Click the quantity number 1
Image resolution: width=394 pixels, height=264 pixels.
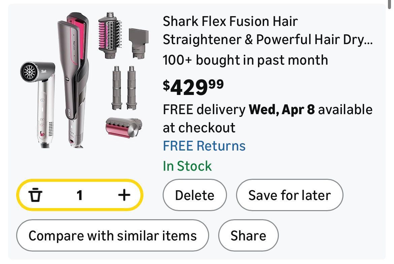pos(79,195)
